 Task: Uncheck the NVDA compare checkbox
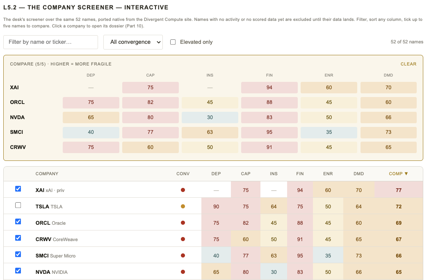[18, 271]
